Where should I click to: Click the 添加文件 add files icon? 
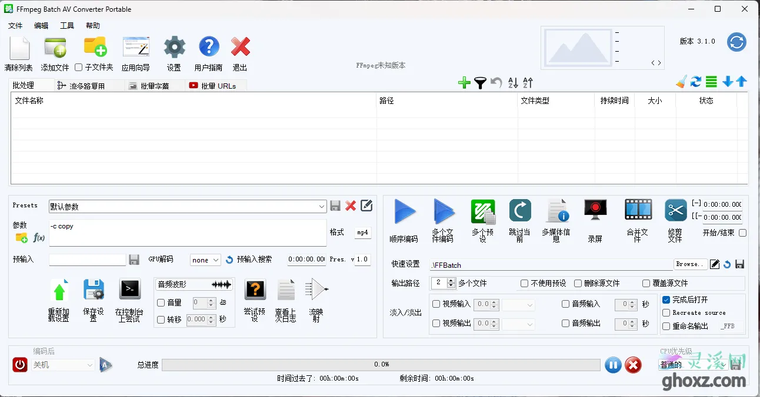55,48
